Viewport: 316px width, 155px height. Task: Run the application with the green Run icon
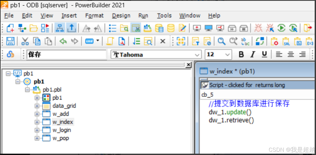(281, 28)
